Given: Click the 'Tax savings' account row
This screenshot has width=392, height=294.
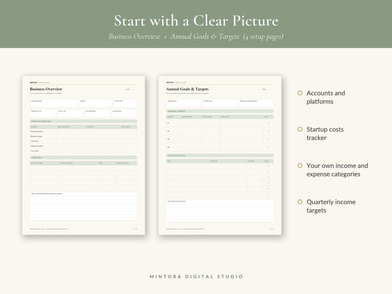Looking at the screenshot, I should pyautogui.click(x=83, y=151).
